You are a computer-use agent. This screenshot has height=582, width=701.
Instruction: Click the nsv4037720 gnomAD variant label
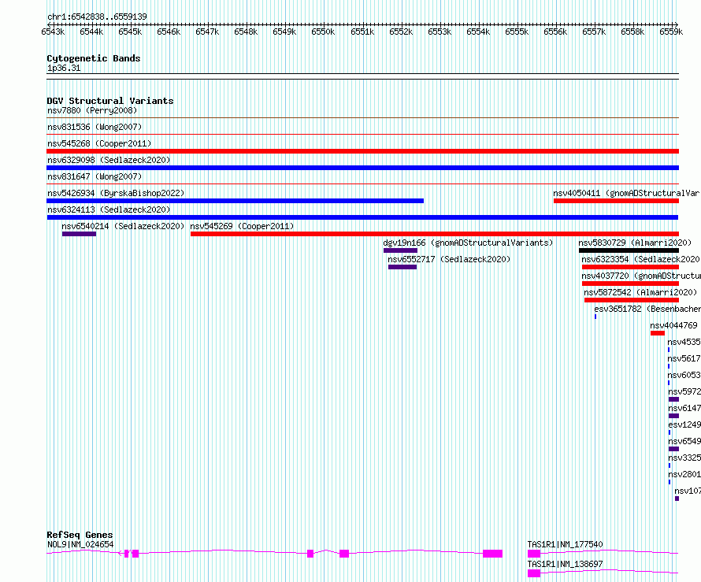(x=641, y=276)
